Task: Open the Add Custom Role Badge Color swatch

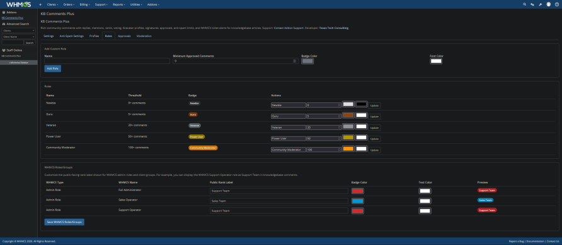Action: tap(307, 61)
